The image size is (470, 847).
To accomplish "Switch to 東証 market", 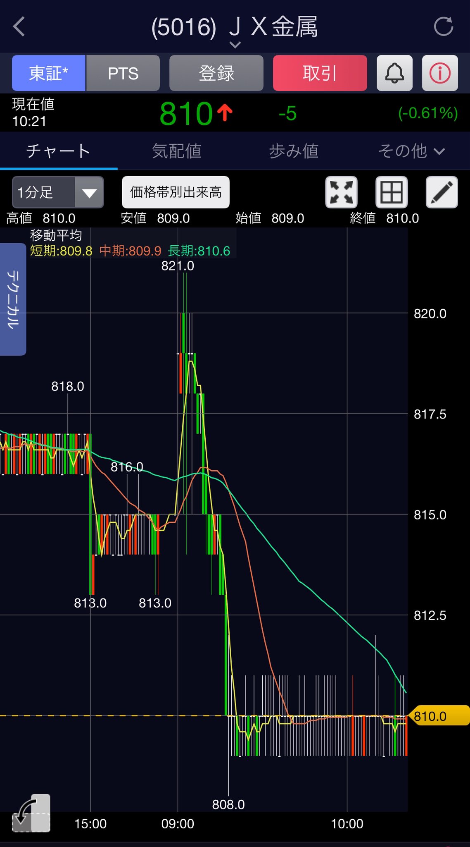I will pyautogui.click(x=49, y=73).
